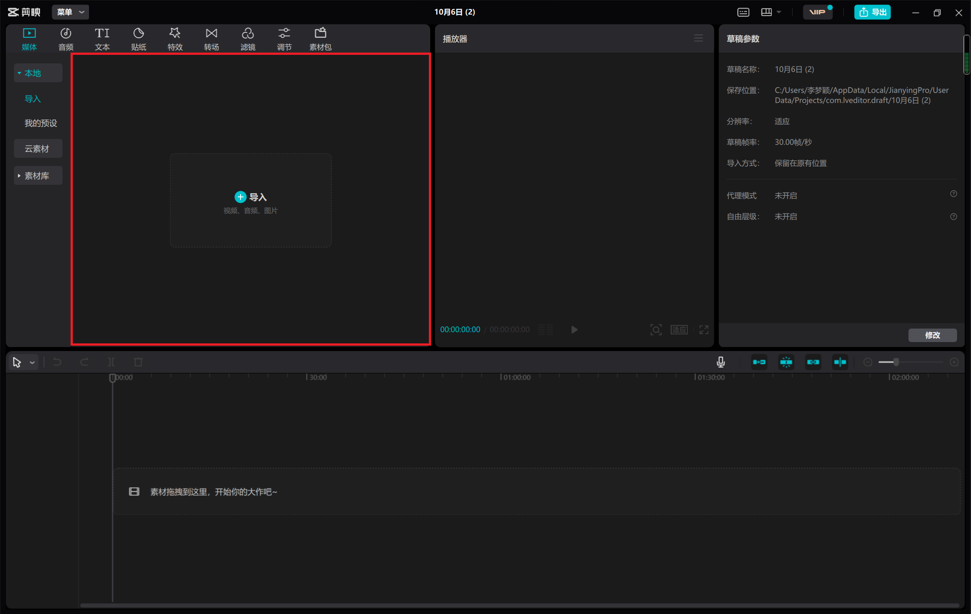Screen dimensions: 971x614
Task: Click the player line-grid icon beside timecode
Action: click(545, 329)
